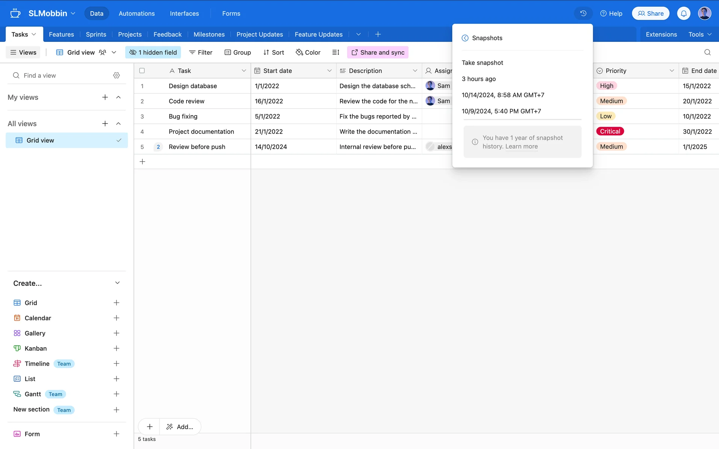Open the Automations menu tab
This screenshot has width=719, height=449.
point(136,13)
